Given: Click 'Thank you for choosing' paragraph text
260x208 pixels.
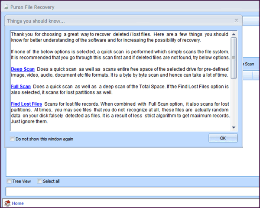Looking at the screenshot, I should 120,37.
